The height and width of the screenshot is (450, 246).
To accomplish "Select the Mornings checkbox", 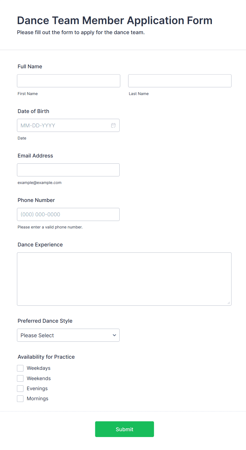I will click(20, 399).
